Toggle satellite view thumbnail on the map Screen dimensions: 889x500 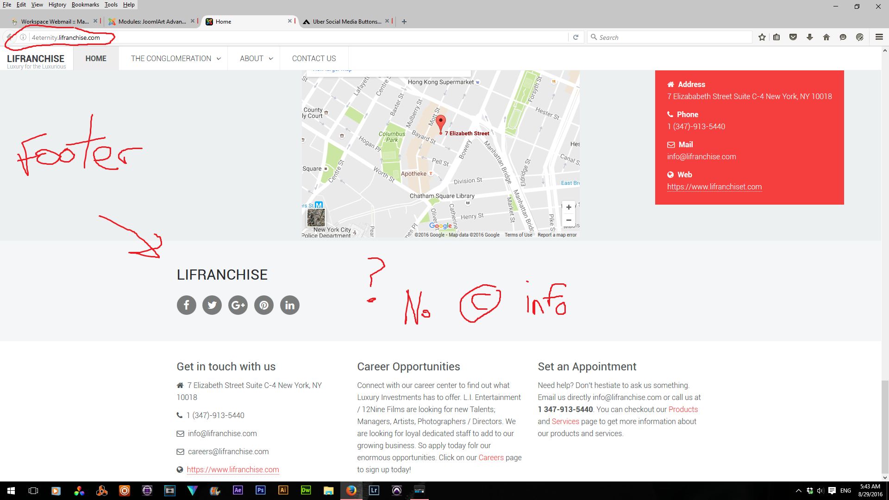[316, 218]
